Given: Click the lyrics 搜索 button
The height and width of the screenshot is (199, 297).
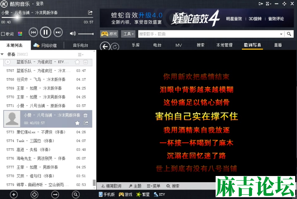Looking at the screenshot, I should tap(173, 186).
